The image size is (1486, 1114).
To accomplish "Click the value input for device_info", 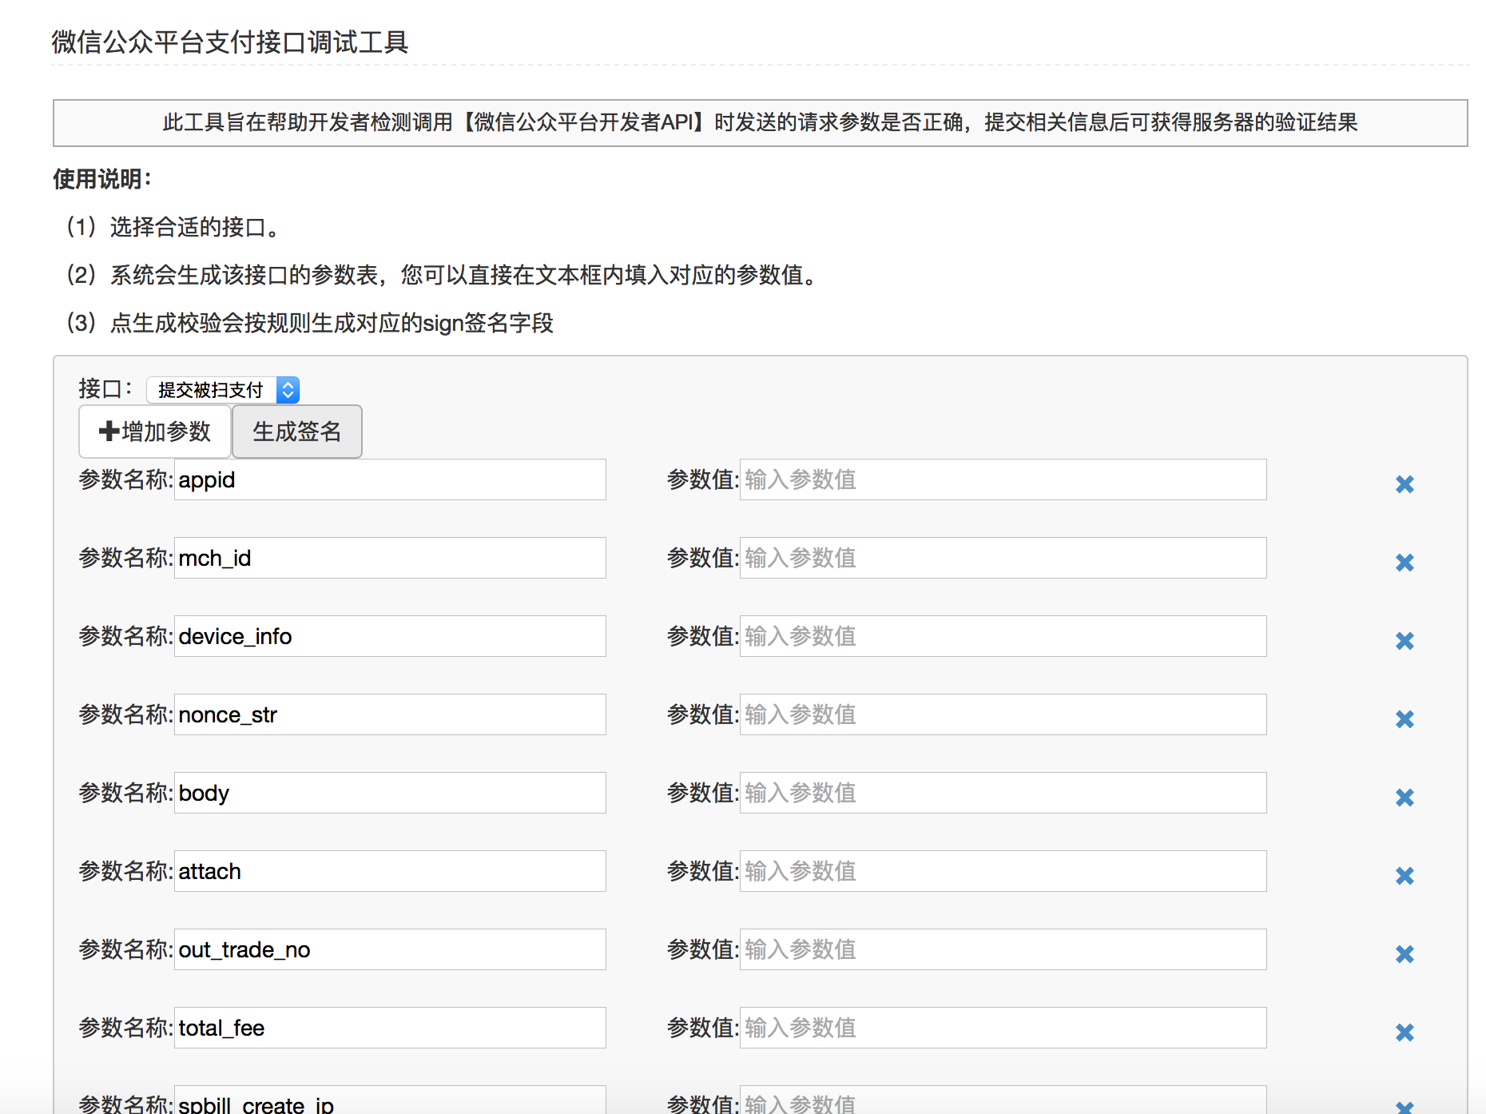I will pyautogui.click(x=1003, y=636).
